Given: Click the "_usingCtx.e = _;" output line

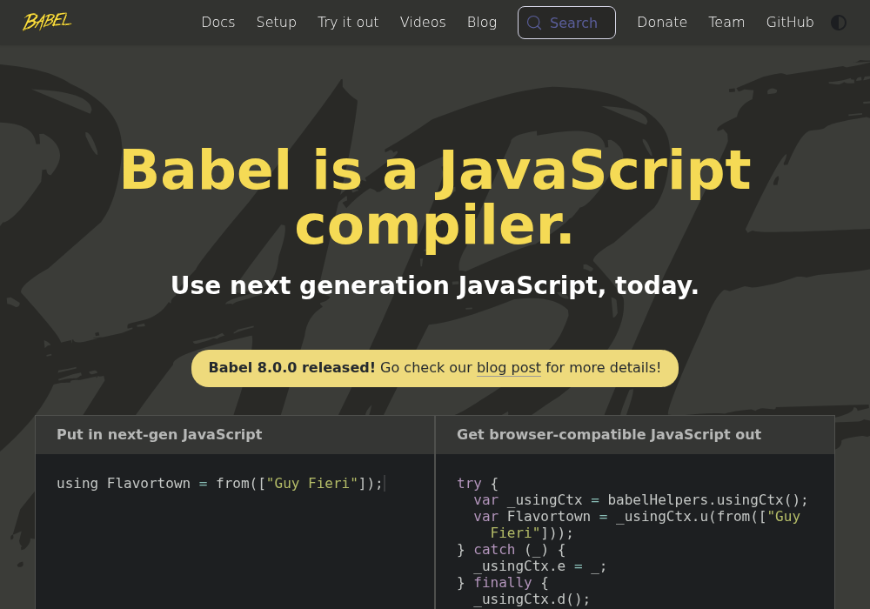Looking at the screenshot, I should click(540, 566).
